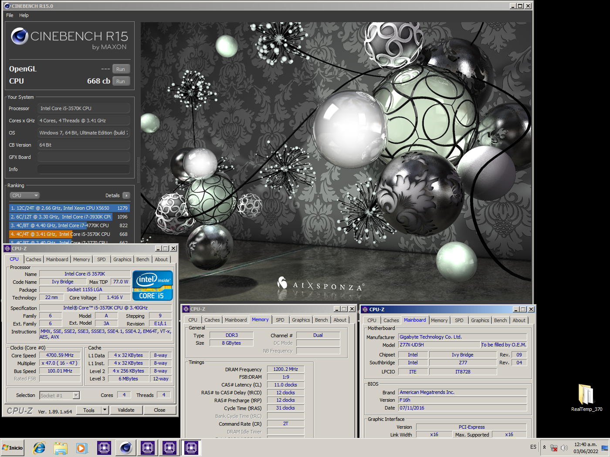Switch to Caches tab in Mainboard window
Viewport: 610px width, 457px height.
coord(391,320)
